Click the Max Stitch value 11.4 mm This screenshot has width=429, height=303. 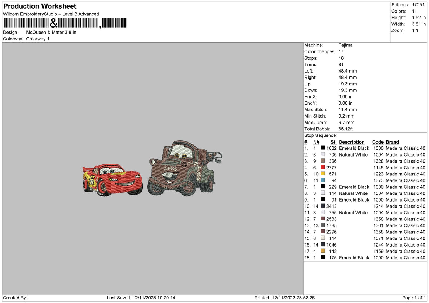[347, 110]
